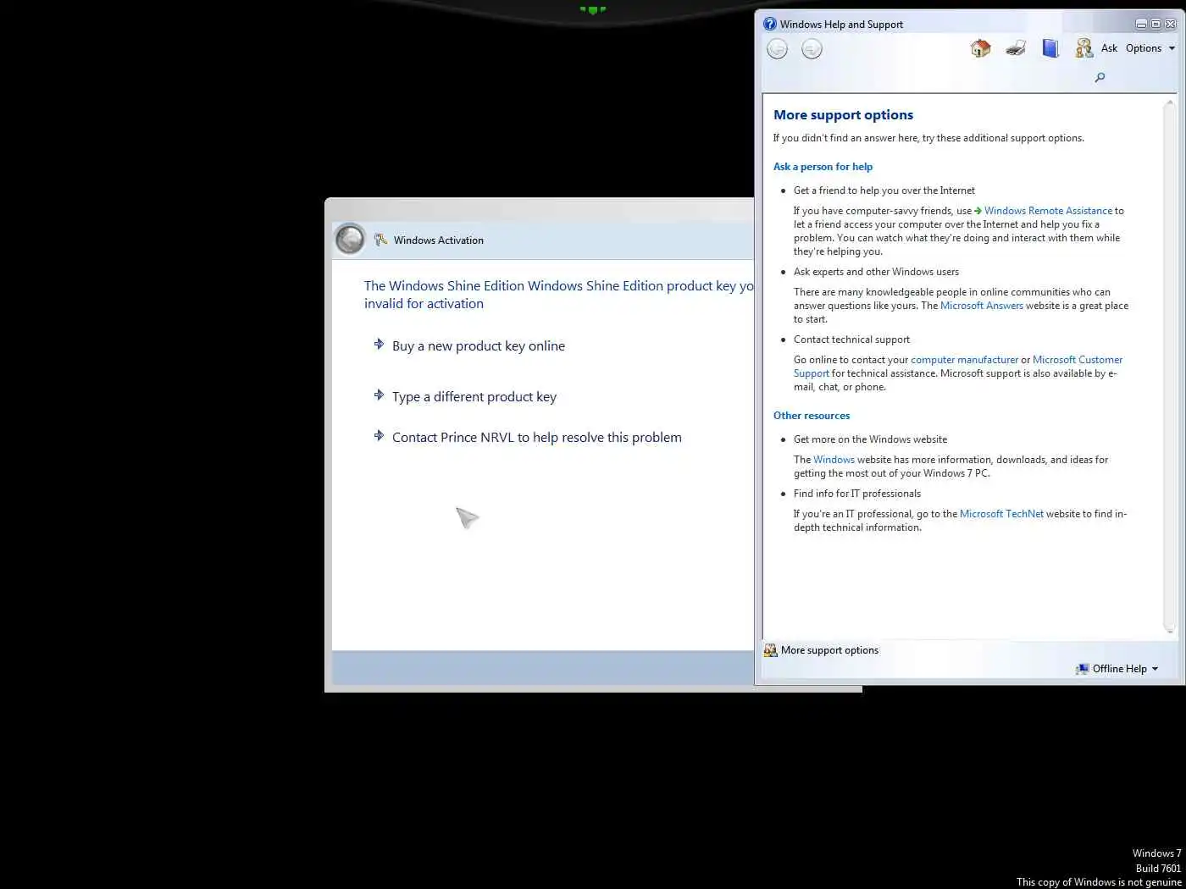Click 'Contact technical support' bullet text

point(851,340)
